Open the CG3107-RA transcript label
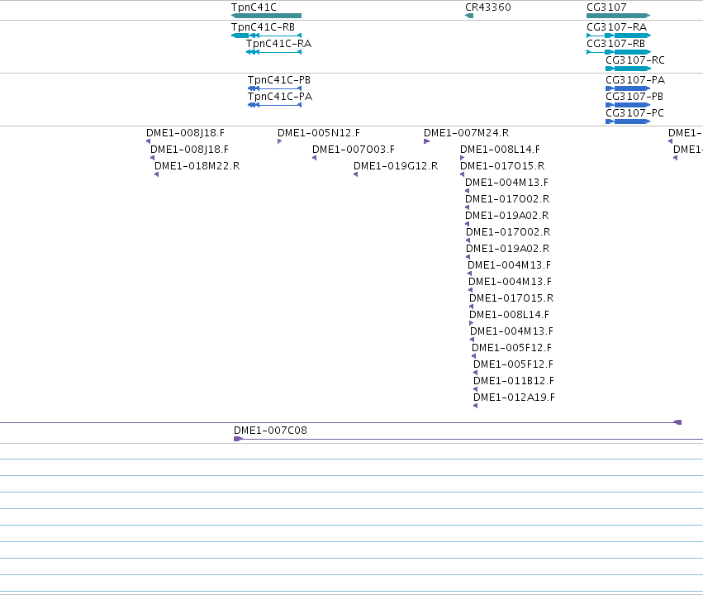The image size is (703, 595). tap(616, 27)
